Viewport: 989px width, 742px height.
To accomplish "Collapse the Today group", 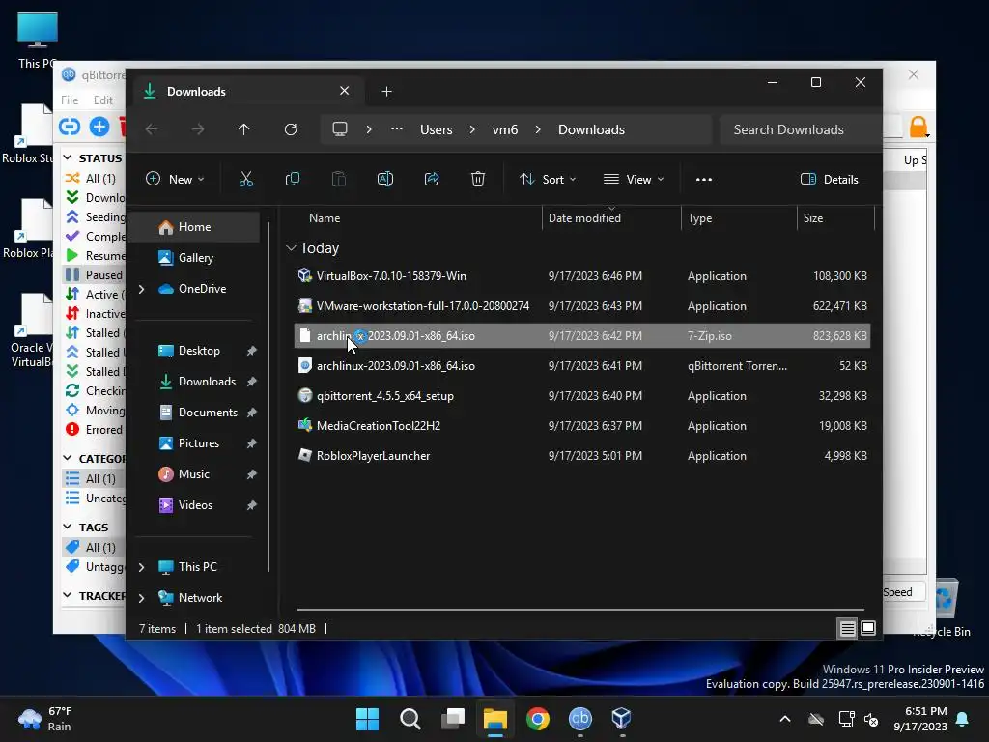I will [291, 248].
